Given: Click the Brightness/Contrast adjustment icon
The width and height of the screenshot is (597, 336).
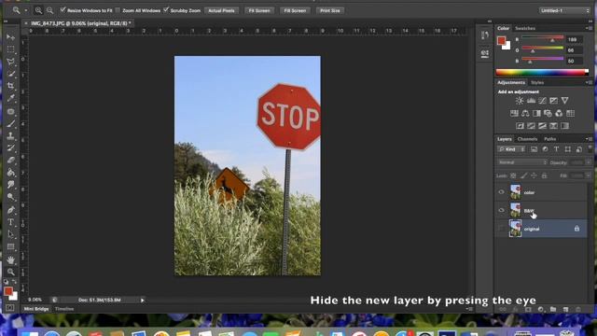Looking at the screenshot, I should tap(520, 101).
